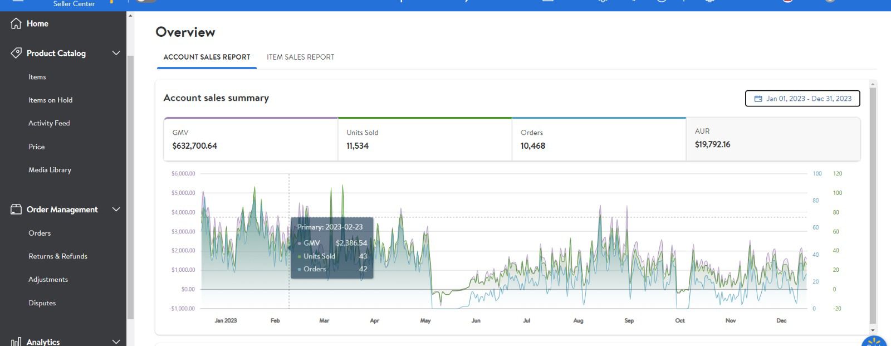Click the Jun axis label
The height and width of the screenshot is (346, 891).
click(476, 321)
